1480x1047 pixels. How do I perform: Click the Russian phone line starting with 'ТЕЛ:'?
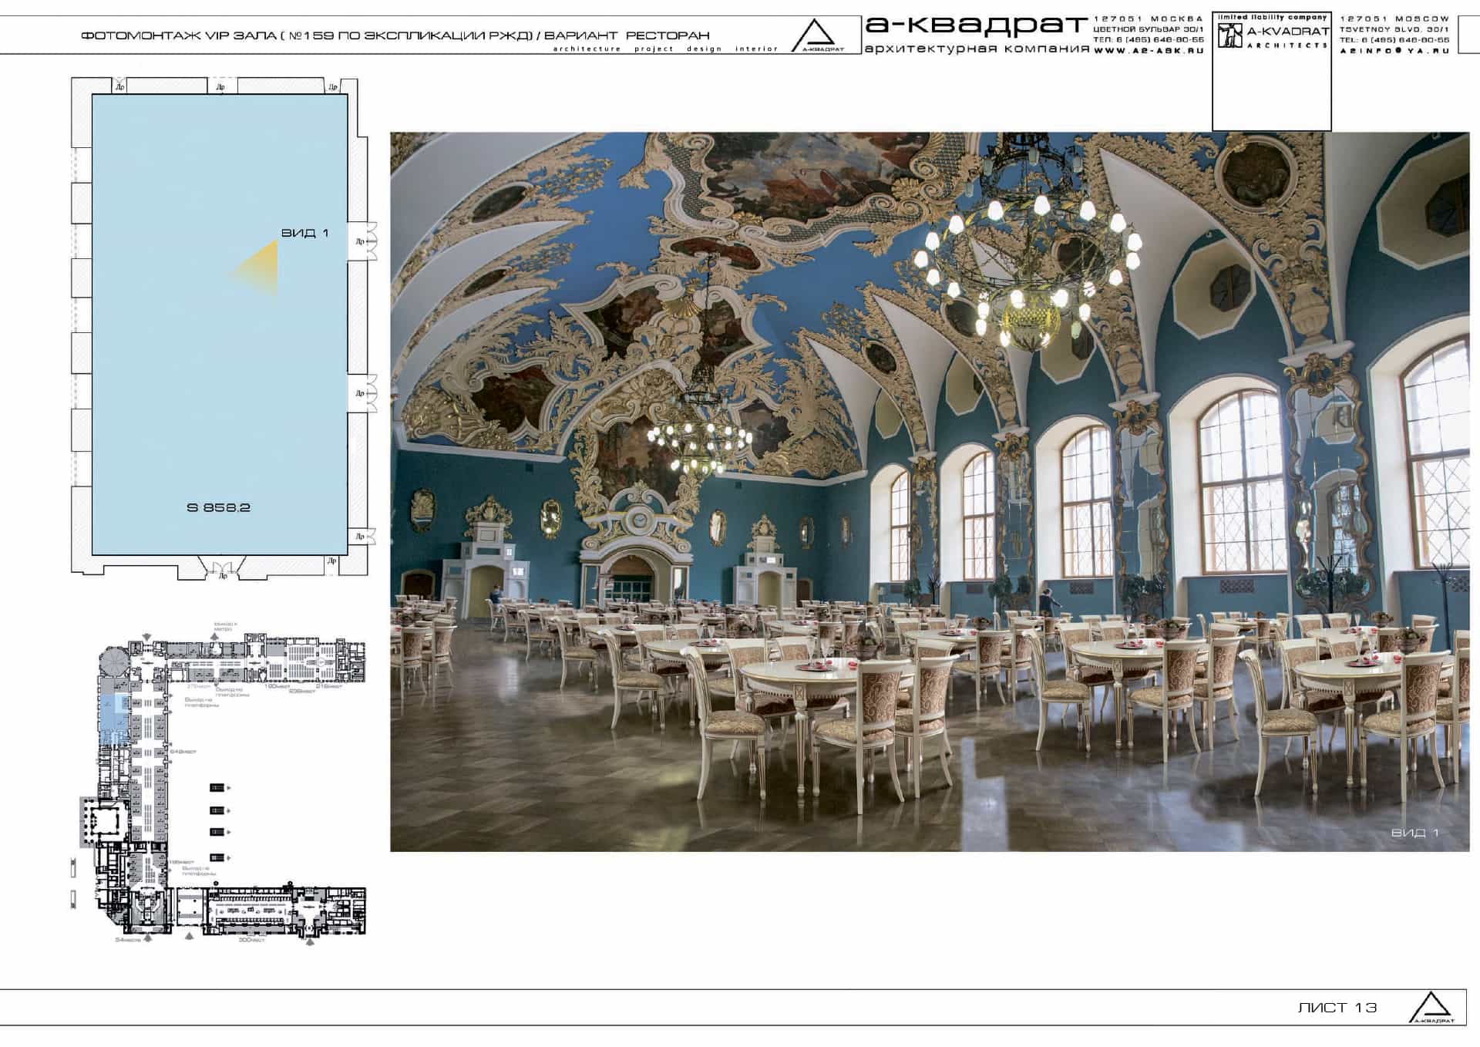1149,39
